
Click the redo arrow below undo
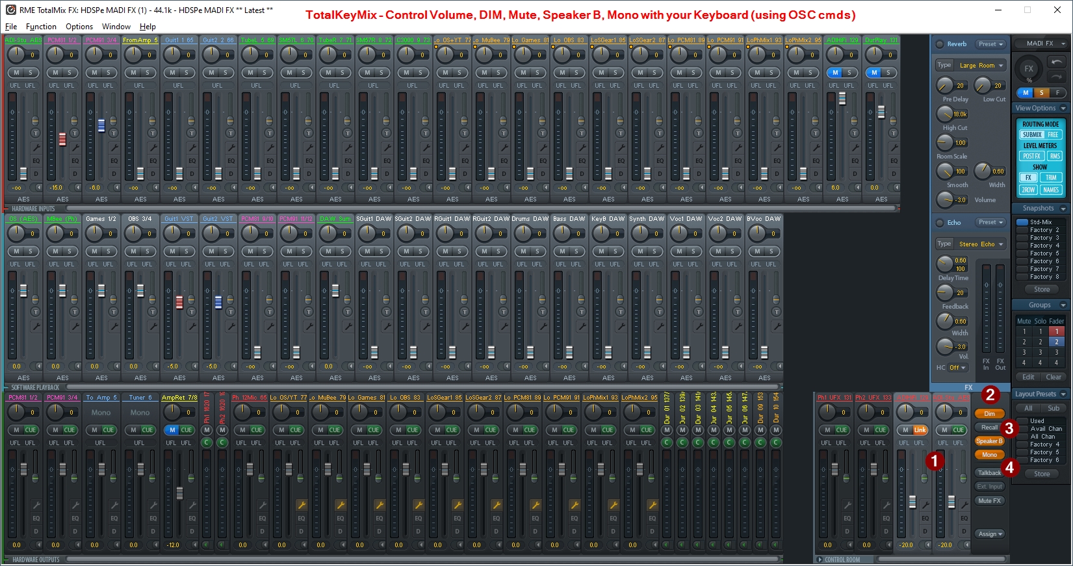pyautogui.click(x=1057, y=77)
